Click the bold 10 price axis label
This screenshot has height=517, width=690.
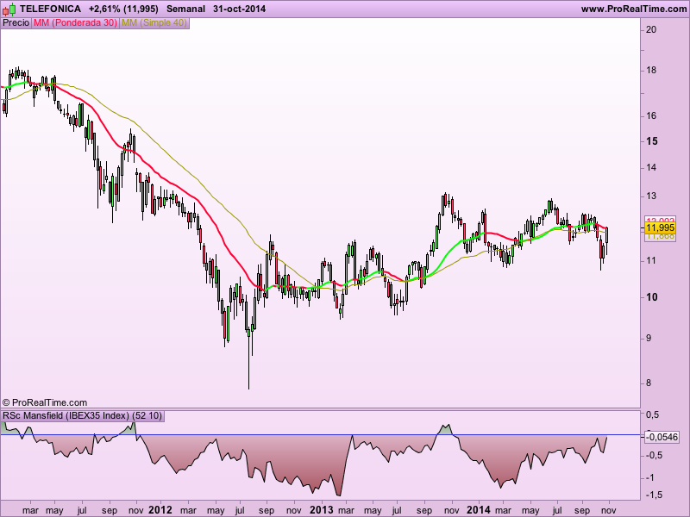[652, 297]
